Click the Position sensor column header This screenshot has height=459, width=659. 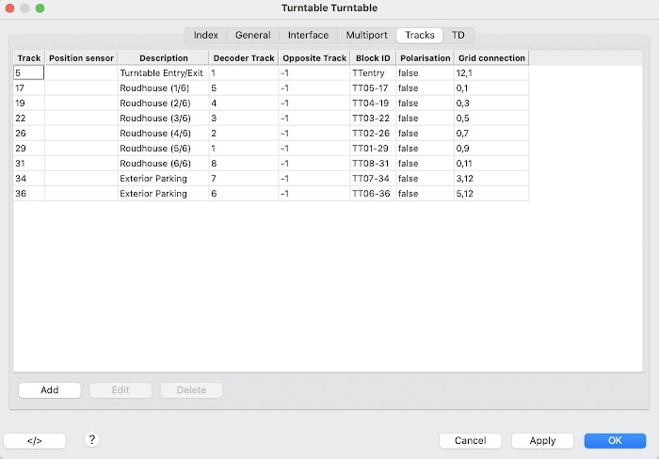click(x=81, y=58)
